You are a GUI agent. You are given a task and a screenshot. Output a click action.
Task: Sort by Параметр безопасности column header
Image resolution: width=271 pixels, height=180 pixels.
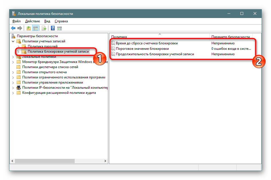[231, 37]
